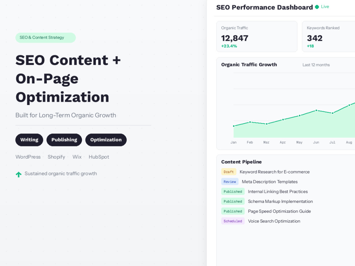Screen dimensions: 355x266
Task: Click the SEO Performance Dashboard title
Action: coord(264,7)
